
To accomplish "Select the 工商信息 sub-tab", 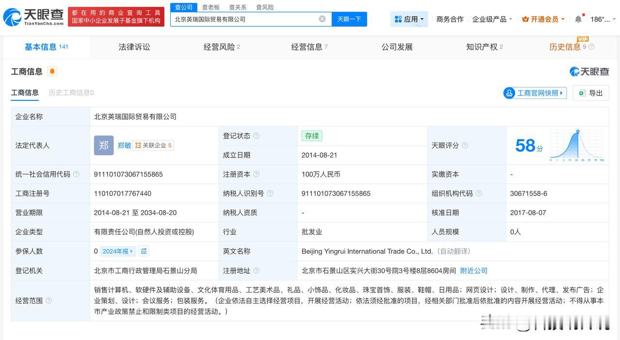I will click(x=25, y=93).
